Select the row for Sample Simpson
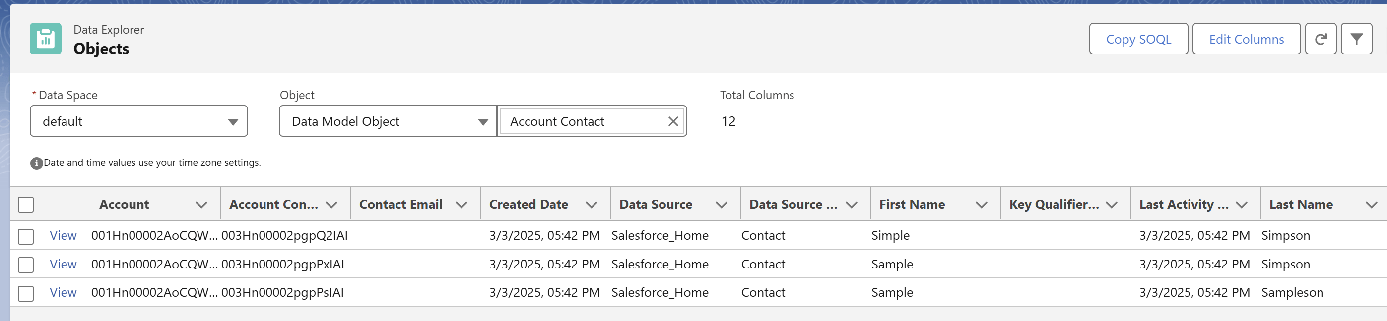Viewport: 1387px width, 321px height. pos(26,265)
